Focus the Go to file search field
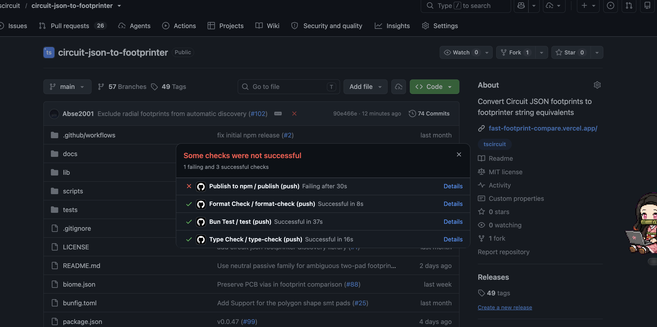 pyautogui.click(x=289, y=87)
